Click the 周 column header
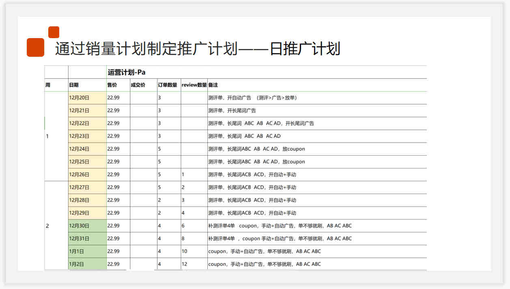Viewport: 510px width, 289px height. click(x=48, y=85)
